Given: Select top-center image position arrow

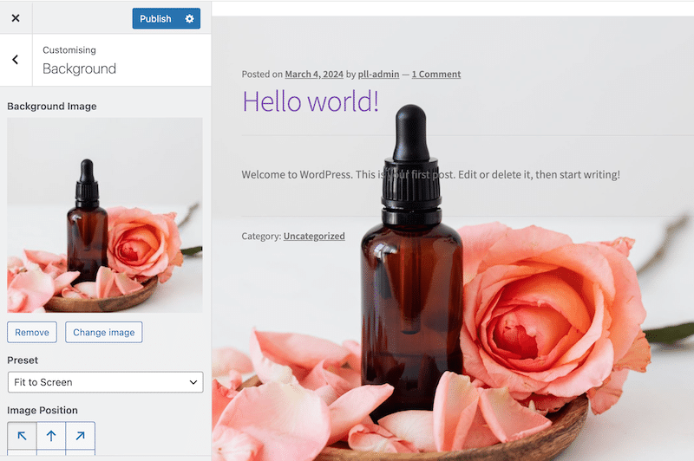Looking at the screenshot, I should pyautogui.click(x=51, y=436).
